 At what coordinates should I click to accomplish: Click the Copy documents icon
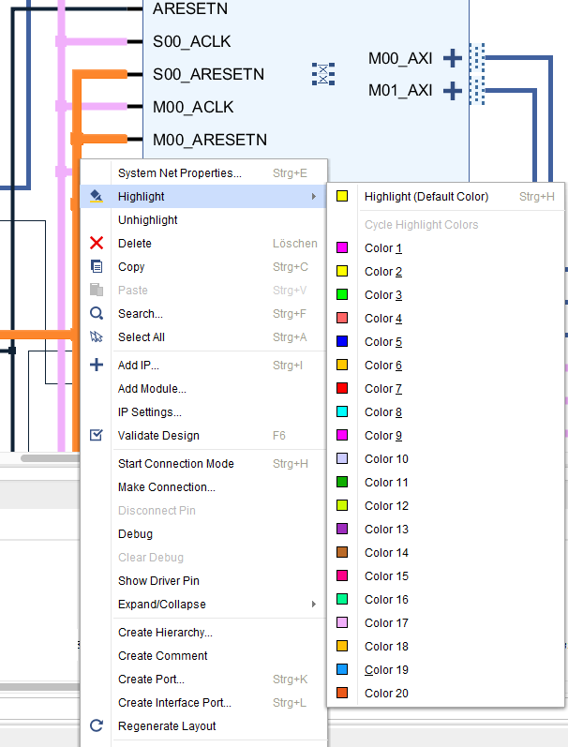pos(97,266)
